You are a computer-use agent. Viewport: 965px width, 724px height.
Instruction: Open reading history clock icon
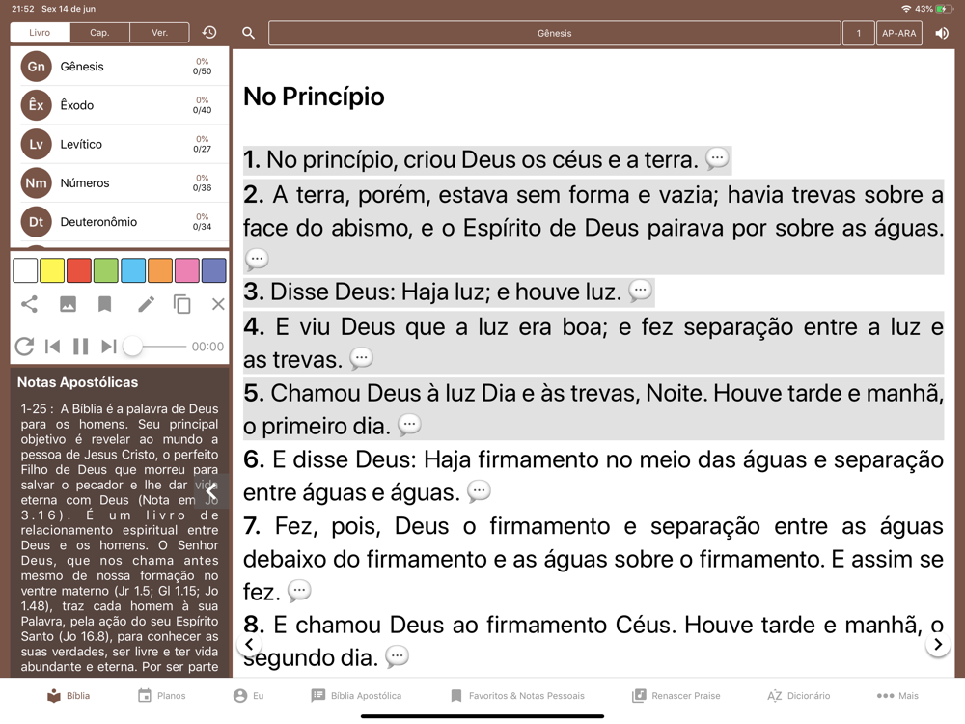coord(209,32)
